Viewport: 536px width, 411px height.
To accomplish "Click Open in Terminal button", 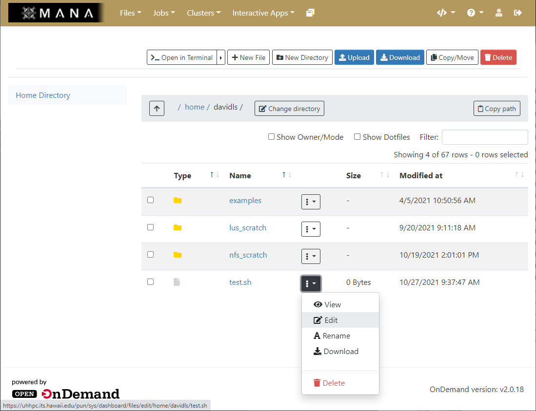I will click(182, 57).
